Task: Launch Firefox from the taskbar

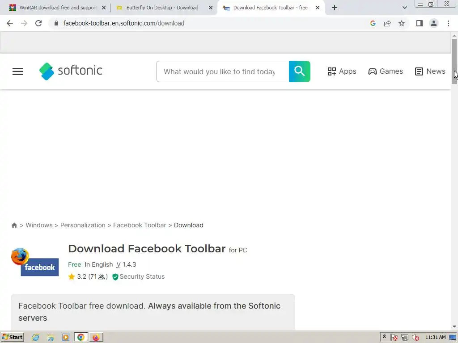Action: click(96, 338)
